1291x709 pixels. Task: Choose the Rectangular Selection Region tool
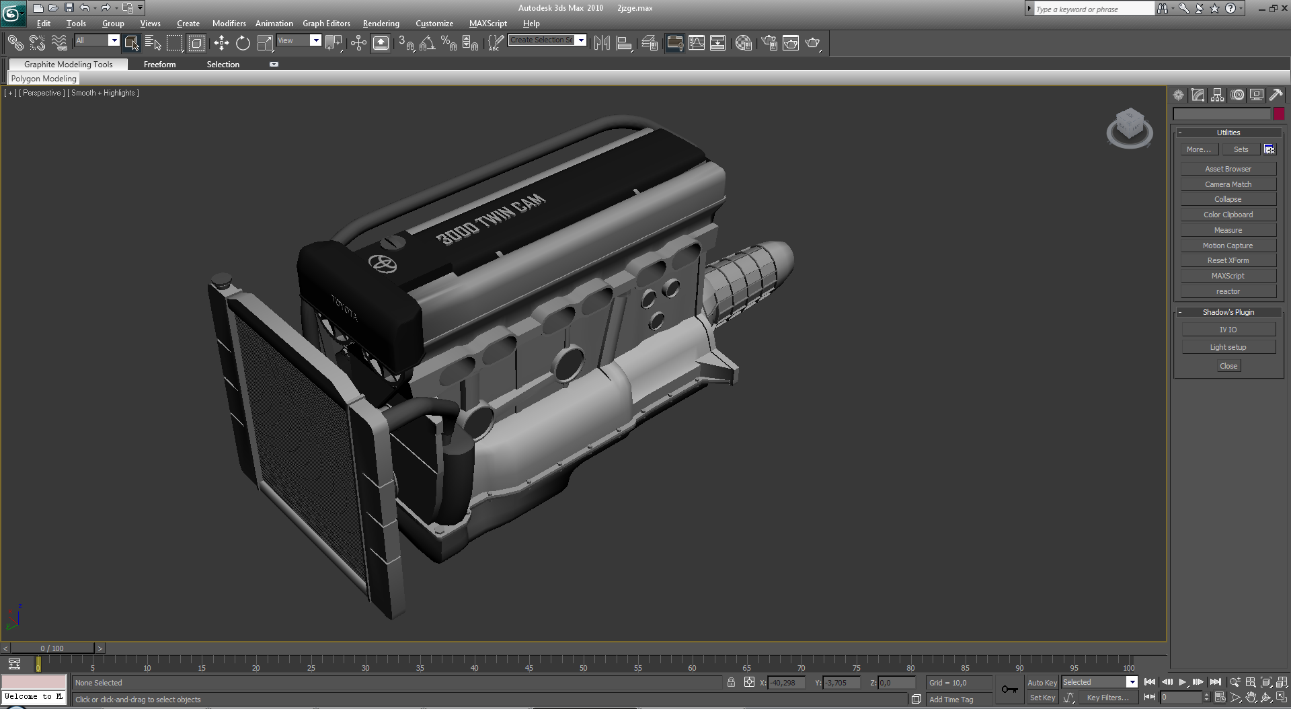(175, 43)
